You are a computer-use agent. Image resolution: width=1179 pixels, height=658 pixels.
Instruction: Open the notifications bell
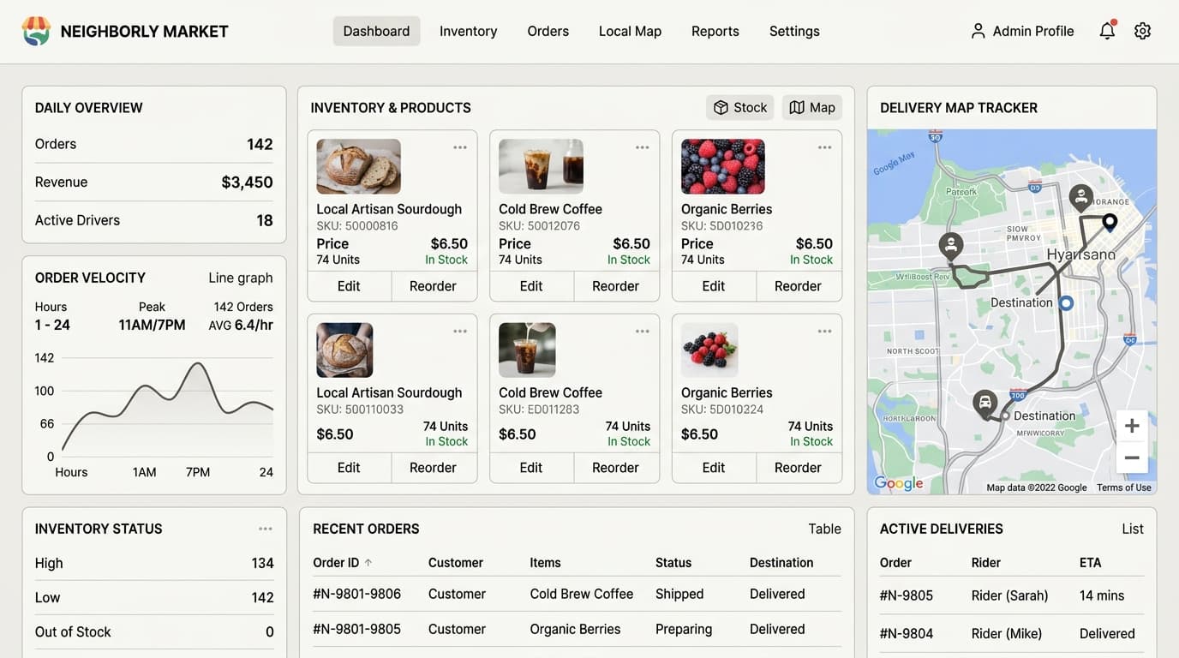[1107, 31]
